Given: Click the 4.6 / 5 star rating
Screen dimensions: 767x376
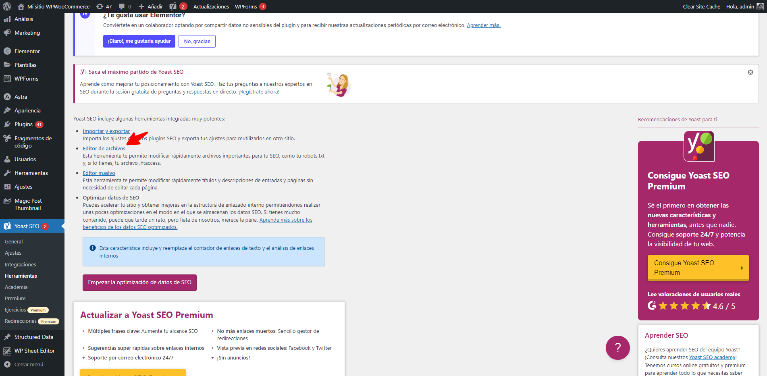Looking at the screenshot, I should (x=691, y=306).
